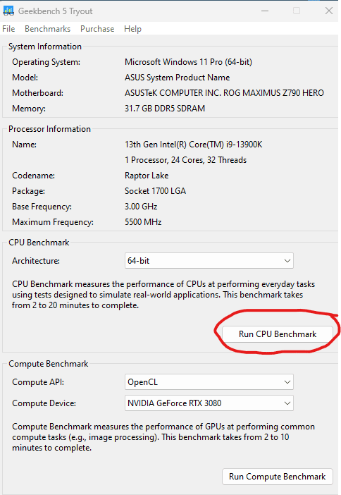
Task: Open the Purchase menu
Action: (97, 29)
